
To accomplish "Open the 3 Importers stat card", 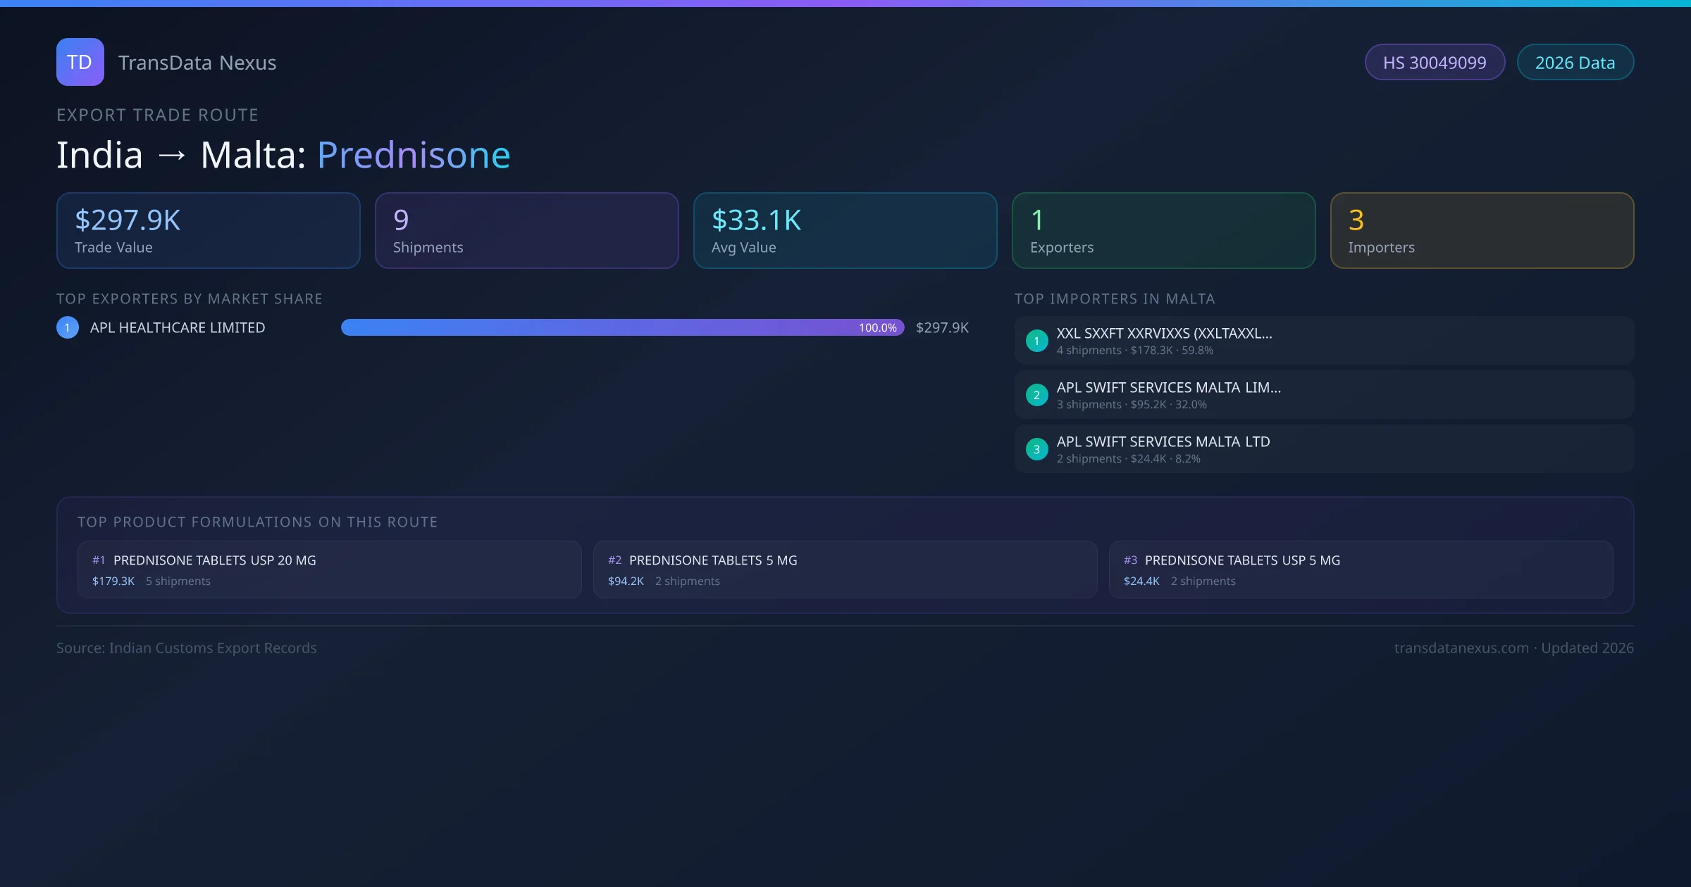I will coord(1482,231).
